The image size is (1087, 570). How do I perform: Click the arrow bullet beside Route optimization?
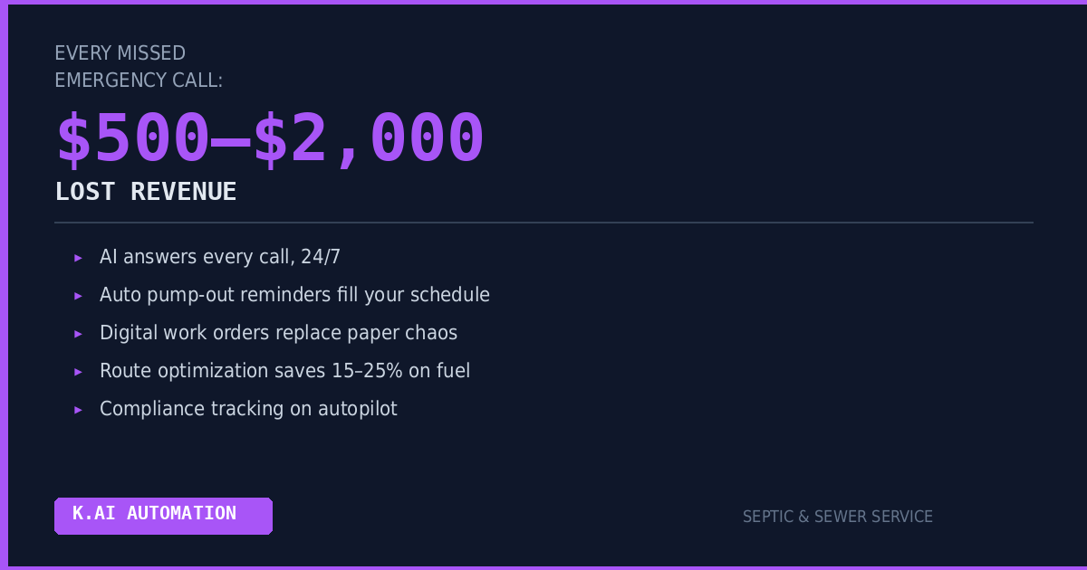click(x=78, y=372)
